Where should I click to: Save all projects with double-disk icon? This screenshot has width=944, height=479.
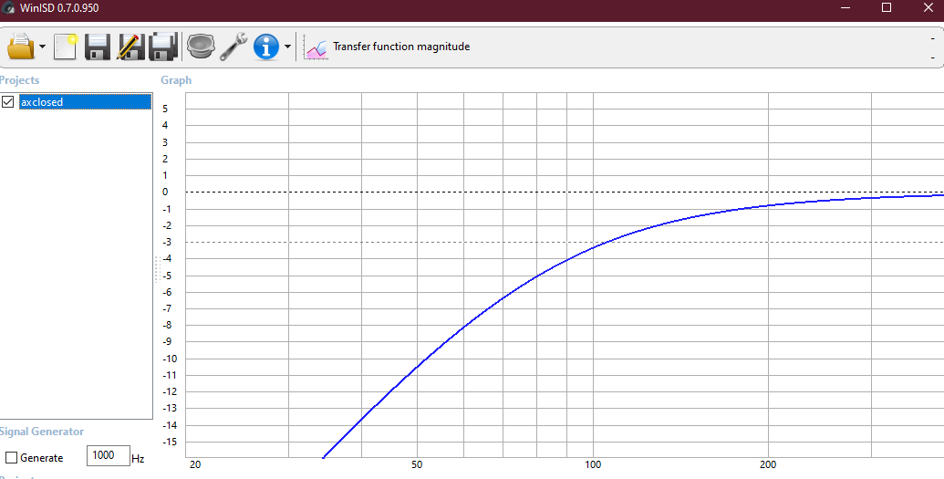tap(163, 47)
